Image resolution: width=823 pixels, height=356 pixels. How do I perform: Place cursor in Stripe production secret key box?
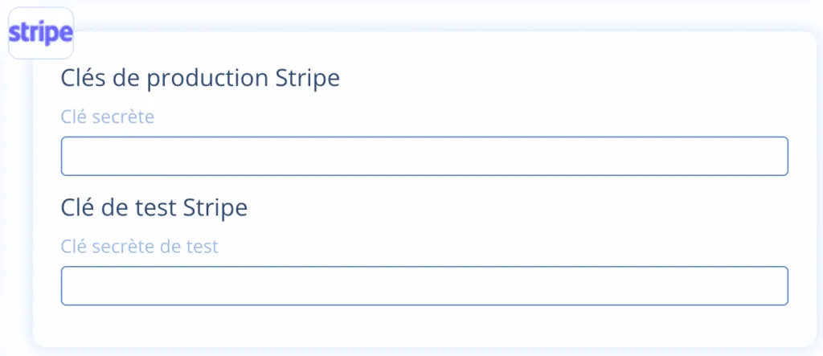[424, 156]
